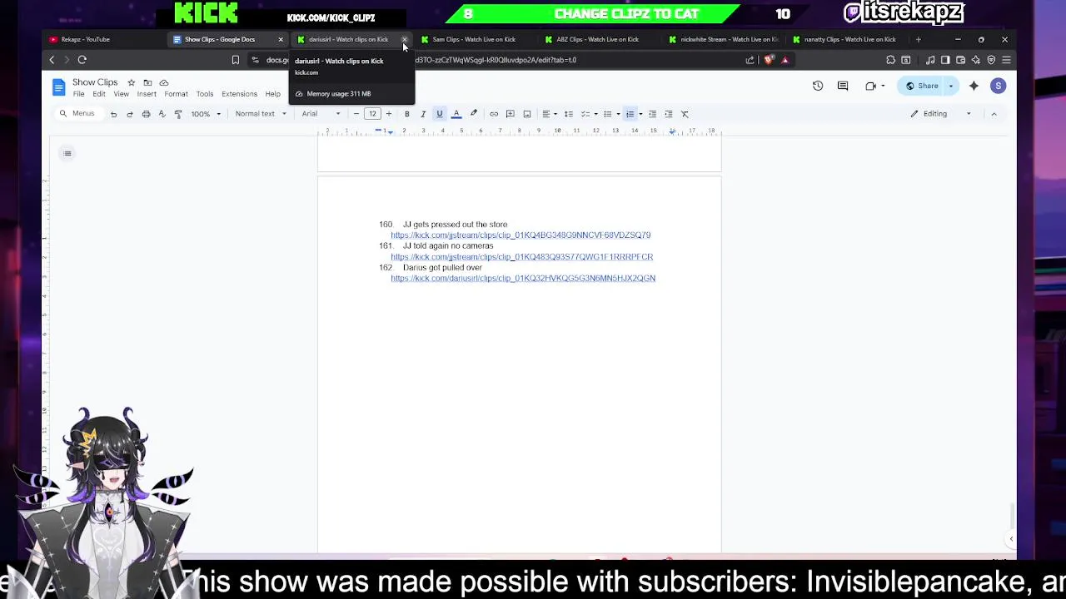The width and height of the screenshot is (1066, 599).
Task: Open the version history icon
Action: [x=818, y=86]
